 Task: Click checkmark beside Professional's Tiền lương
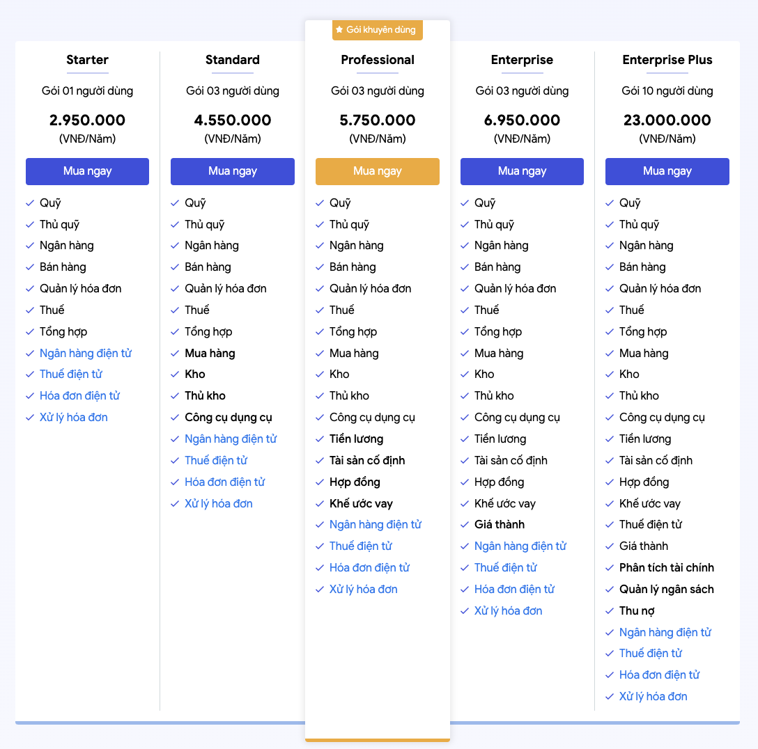(320, 439)
